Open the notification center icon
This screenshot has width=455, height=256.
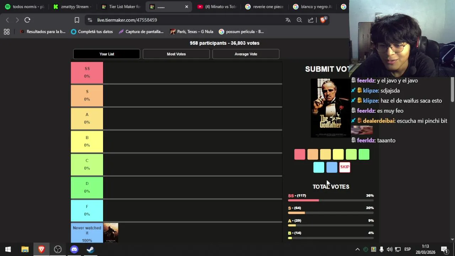pyautogui.click(x=444, y=249)
